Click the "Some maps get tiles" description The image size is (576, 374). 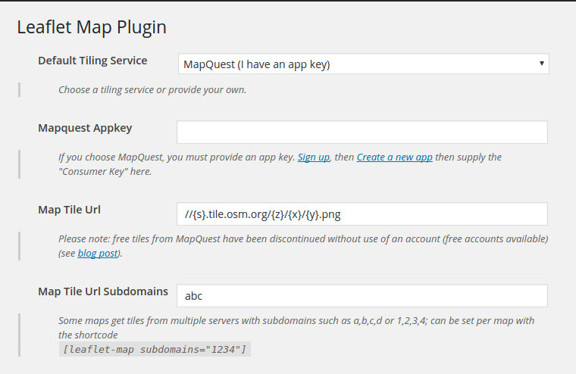(x=227, y=320)
